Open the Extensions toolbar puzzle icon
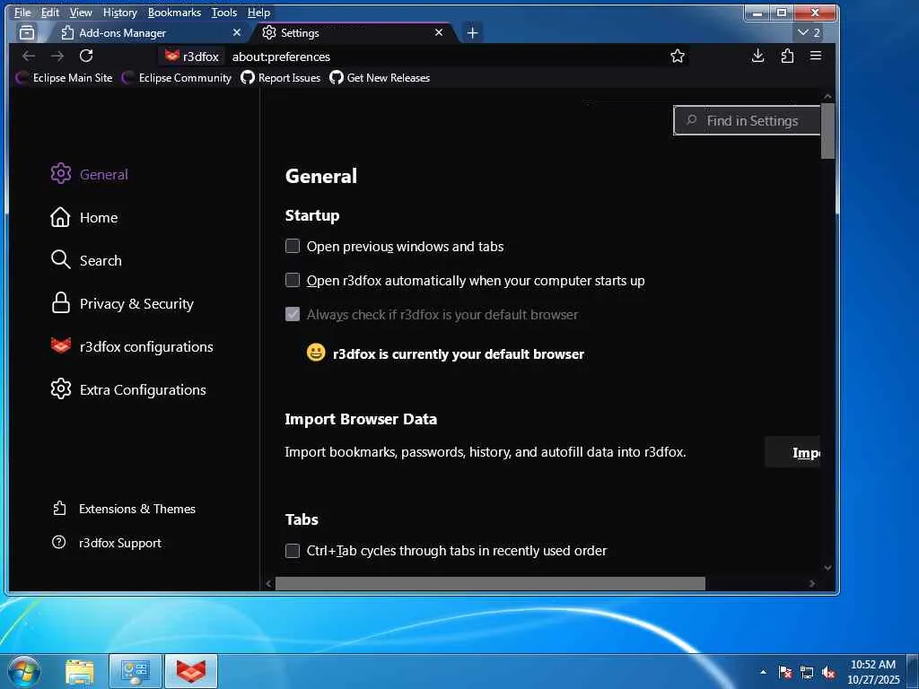Image resolution: width=919 pixels, height=689 pixels. click(x=787, y=57)
